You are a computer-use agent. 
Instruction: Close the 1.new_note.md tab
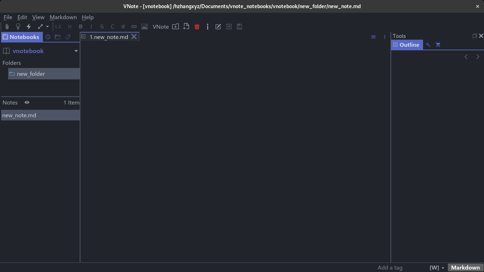[134, 36]
